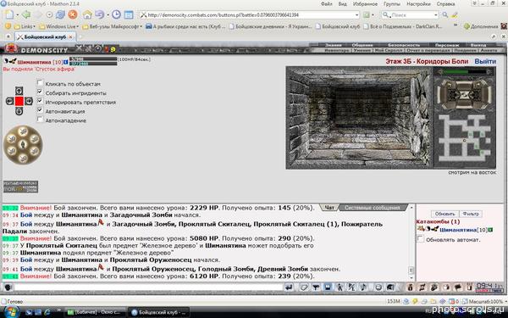Expand the Веб-узлы Майкрософт bookmarks folder
The width and height of the screenshot is (508, 318).
(x=113, y=26)
